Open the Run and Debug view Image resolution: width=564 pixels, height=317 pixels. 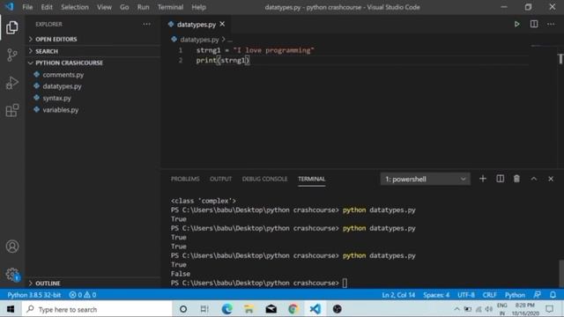click(11, 83)
